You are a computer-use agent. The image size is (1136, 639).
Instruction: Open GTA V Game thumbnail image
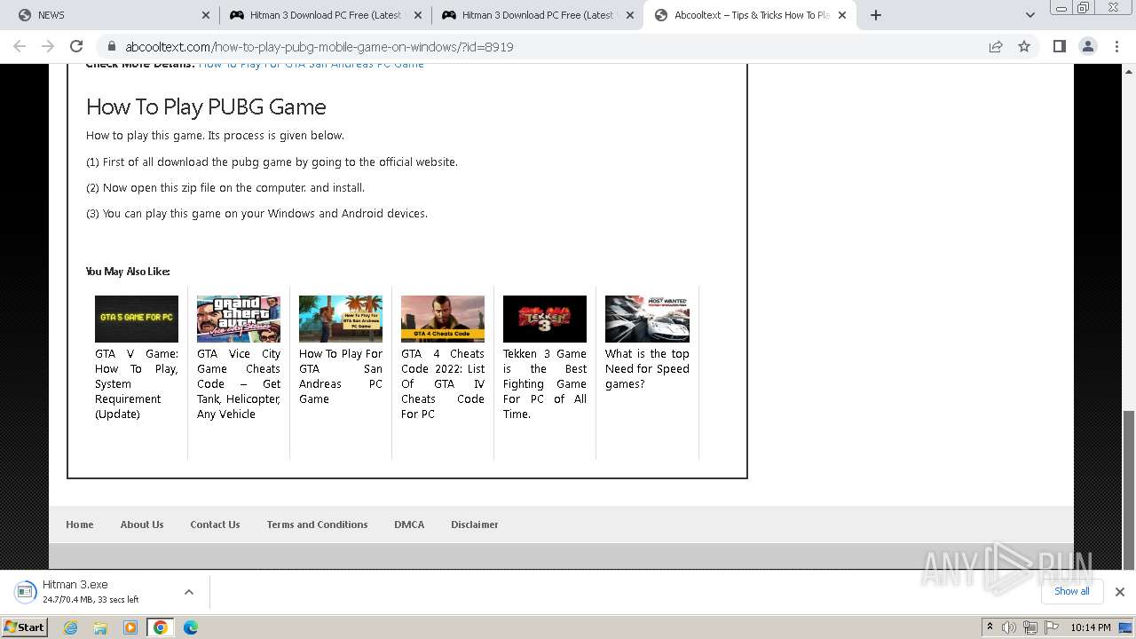point(137,319)
